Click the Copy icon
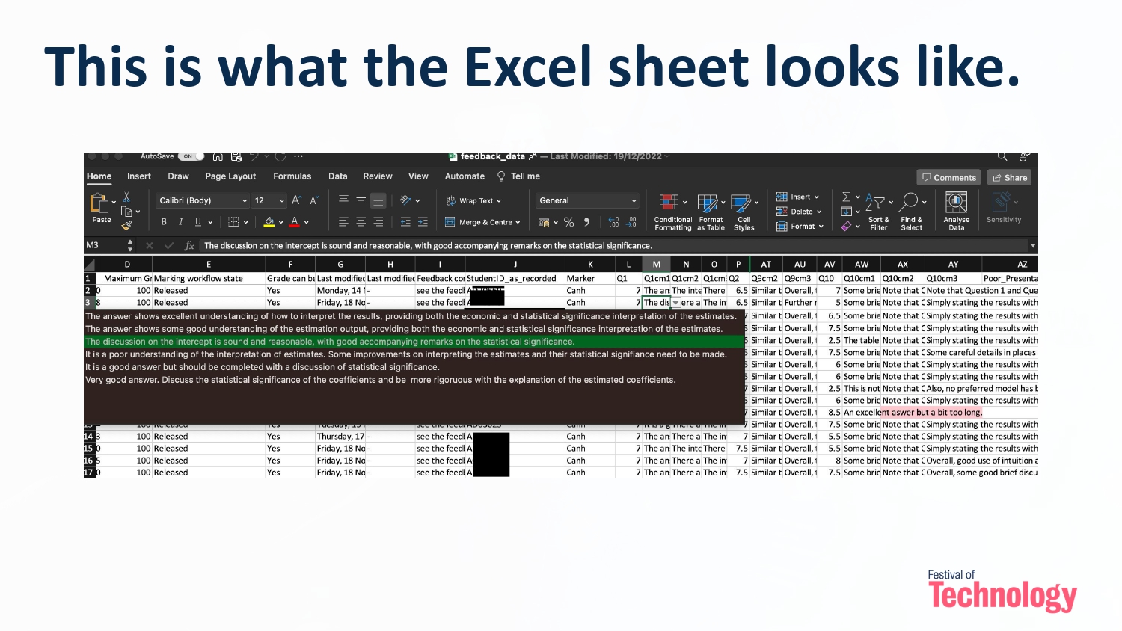The image size is (1122, 631). (x=126, y=212)
